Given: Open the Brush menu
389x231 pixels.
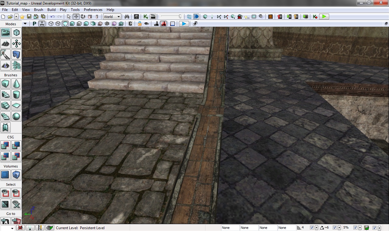Looking at the screenshot, I should point(38,10).
